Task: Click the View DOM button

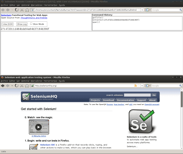Action: tap(8, 24)
